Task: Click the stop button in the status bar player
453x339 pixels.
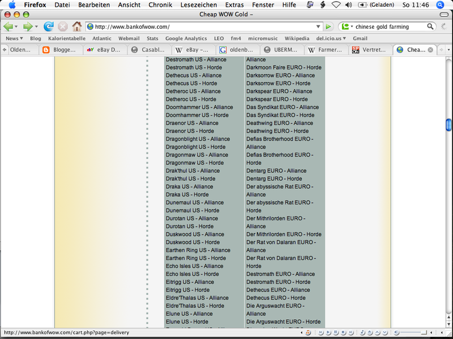Action: 343,332
